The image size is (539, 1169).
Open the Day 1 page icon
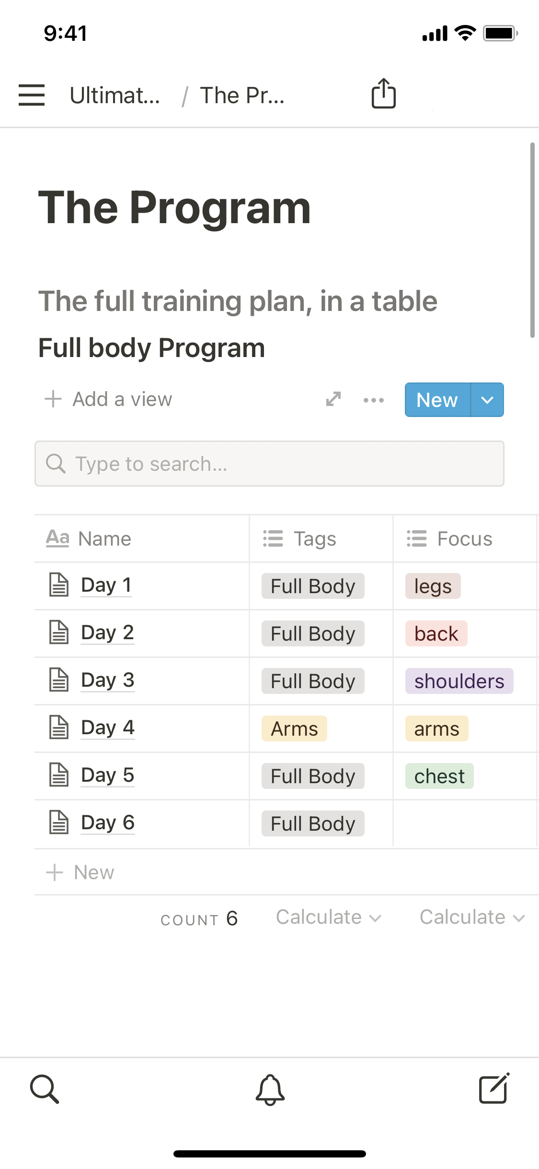(x=59, y=585)
